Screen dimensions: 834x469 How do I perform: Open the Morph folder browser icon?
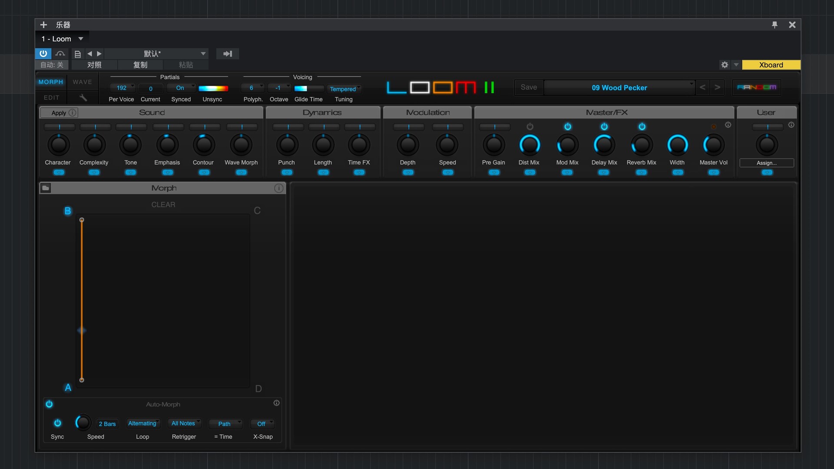(46, 188)
